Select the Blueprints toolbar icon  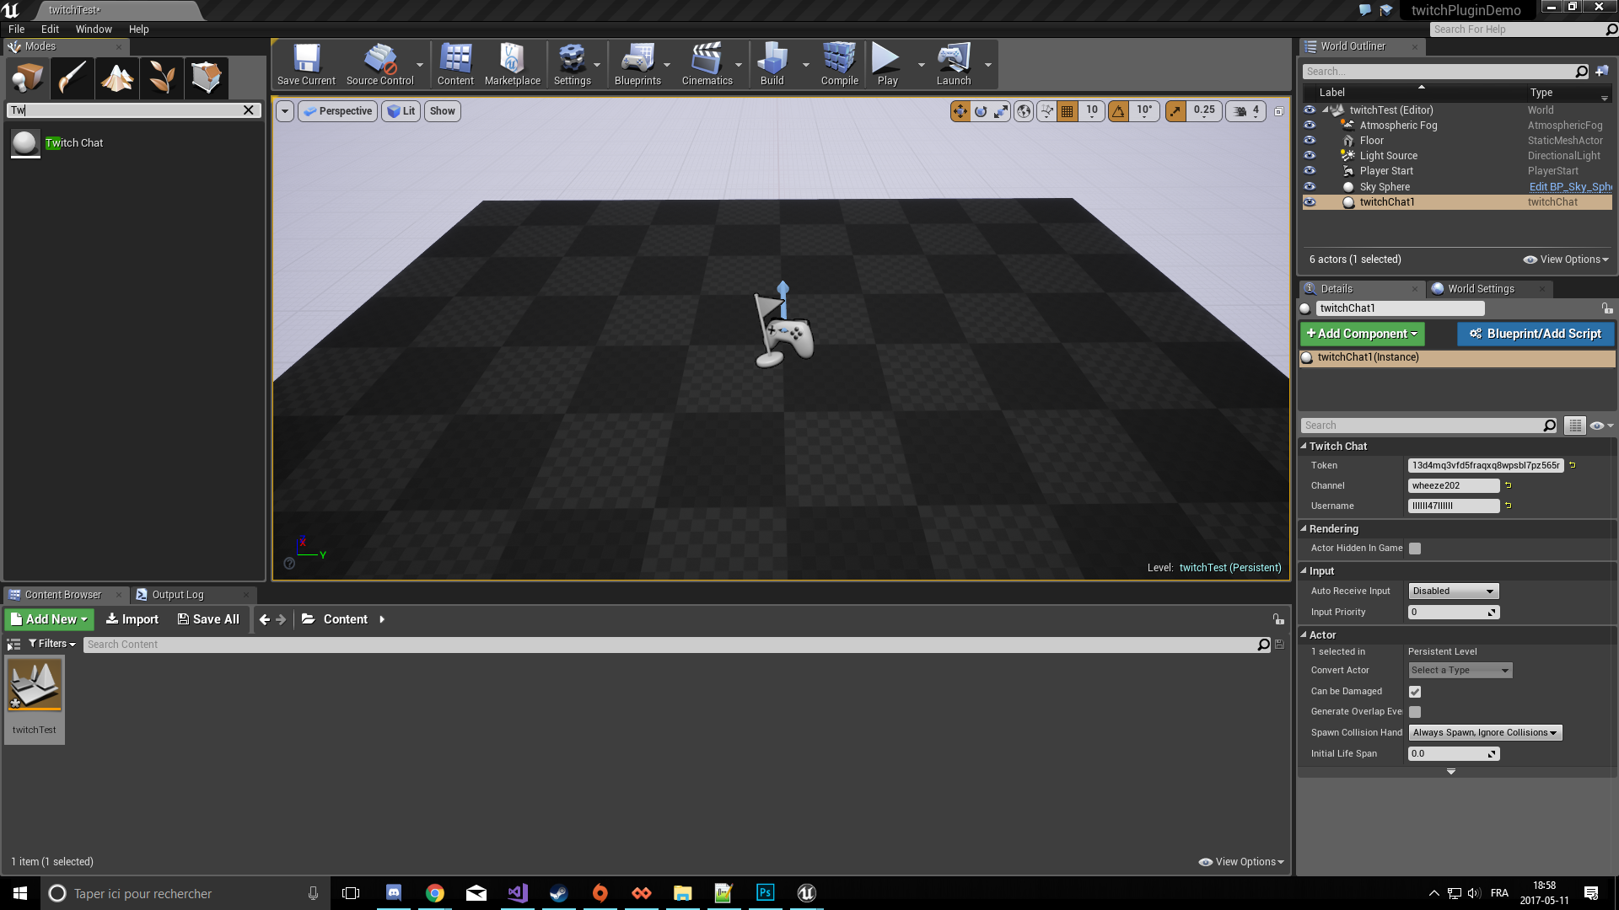[x=637, y=63]
